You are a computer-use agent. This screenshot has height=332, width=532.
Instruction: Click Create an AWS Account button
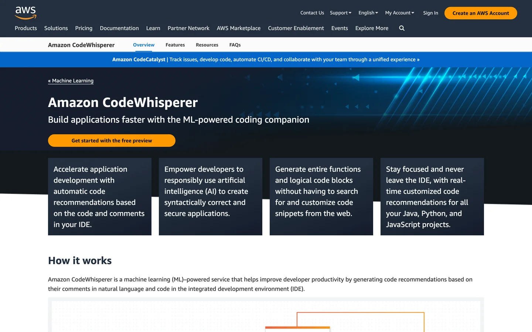click(x=481, y=13)
